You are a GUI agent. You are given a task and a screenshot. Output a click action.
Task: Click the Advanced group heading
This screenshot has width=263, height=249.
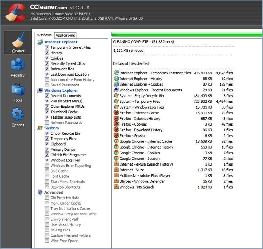pyautogui.click(x=54, y=192)
